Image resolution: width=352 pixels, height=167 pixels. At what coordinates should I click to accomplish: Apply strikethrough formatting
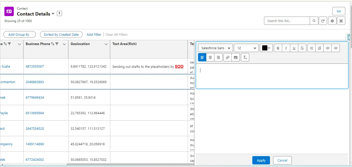tap(302, 48)
